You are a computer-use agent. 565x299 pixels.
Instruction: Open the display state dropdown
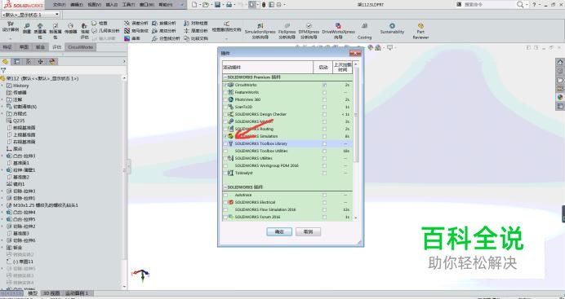tap(57, 15)
